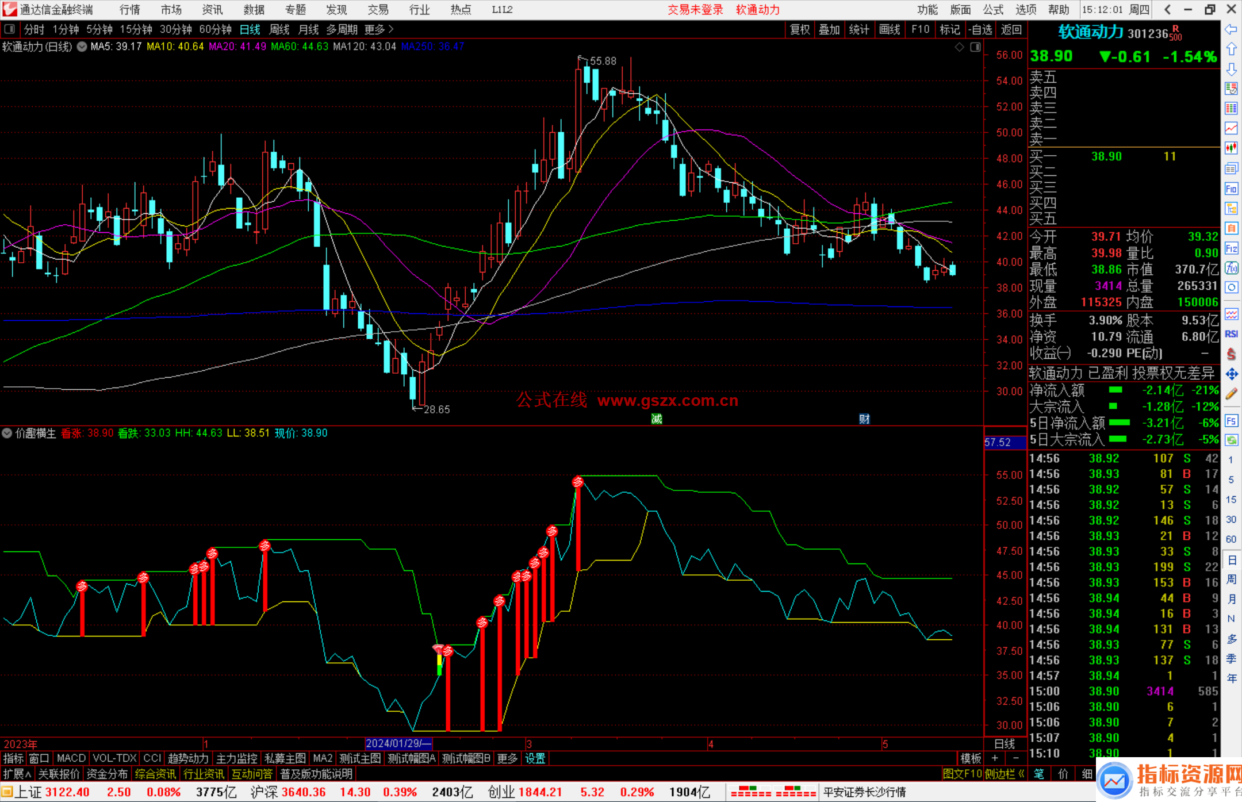This screenshot has height=802, width=1242.
Task: Click the circle square sidebar icon
Action: tap(1231, 287)
